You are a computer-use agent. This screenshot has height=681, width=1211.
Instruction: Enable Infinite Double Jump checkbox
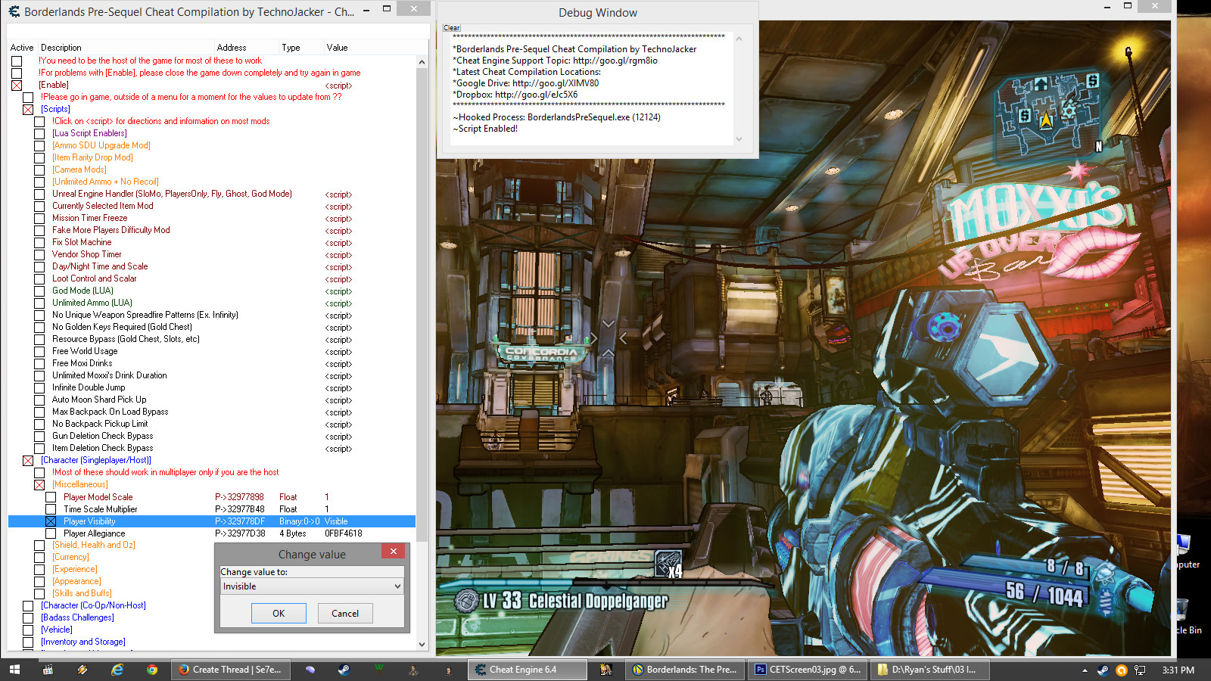pyautogui.click(x=39, y=388)
